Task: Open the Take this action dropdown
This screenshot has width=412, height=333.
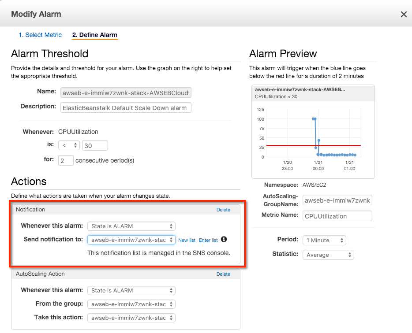Action: (x=131, y=318)
